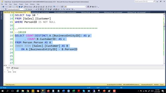
Task: Open the Edit menu
Action: pos(6,4)
